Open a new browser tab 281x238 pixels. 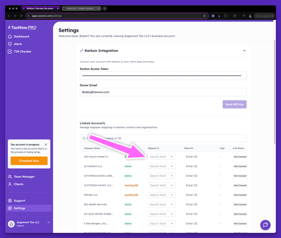pyautogui.click(x=105, y=8)
